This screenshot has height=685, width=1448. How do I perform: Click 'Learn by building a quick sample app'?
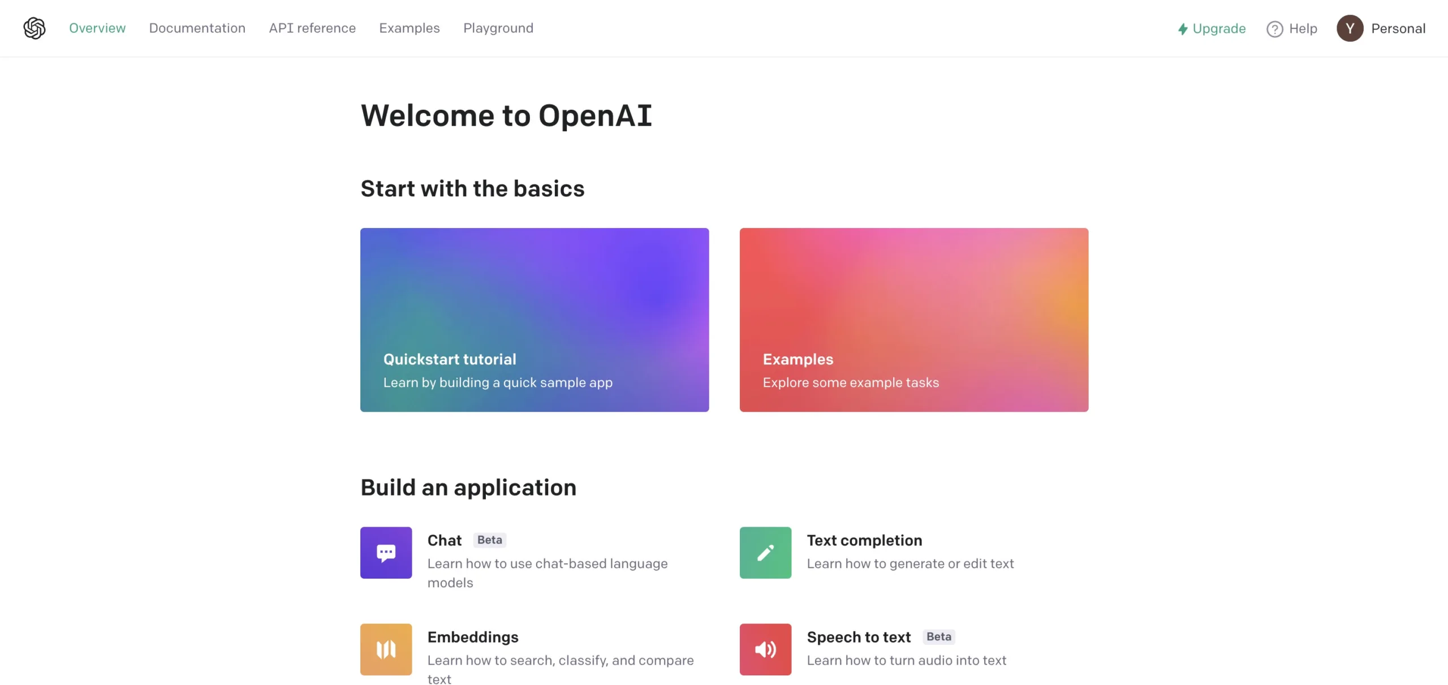click(x=498, y=382)
